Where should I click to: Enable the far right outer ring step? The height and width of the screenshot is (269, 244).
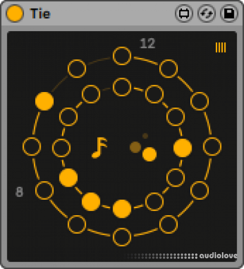pyautogui.click(x=212, y=146)
